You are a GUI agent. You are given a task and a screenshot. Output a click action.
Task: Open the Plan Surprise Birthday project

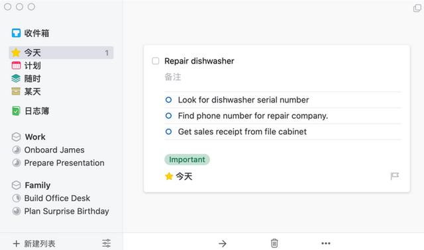coord(60,211)
